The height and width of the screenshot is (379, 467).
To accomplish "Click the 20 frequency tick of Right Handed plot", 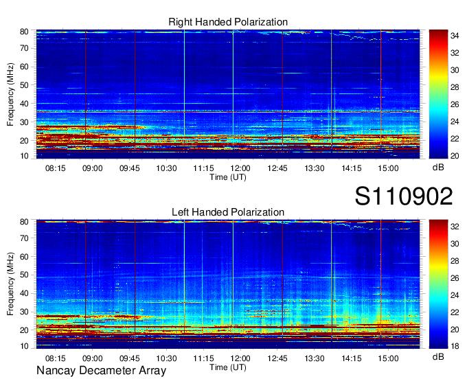I will pyautogui.click(x=24, y=141).
